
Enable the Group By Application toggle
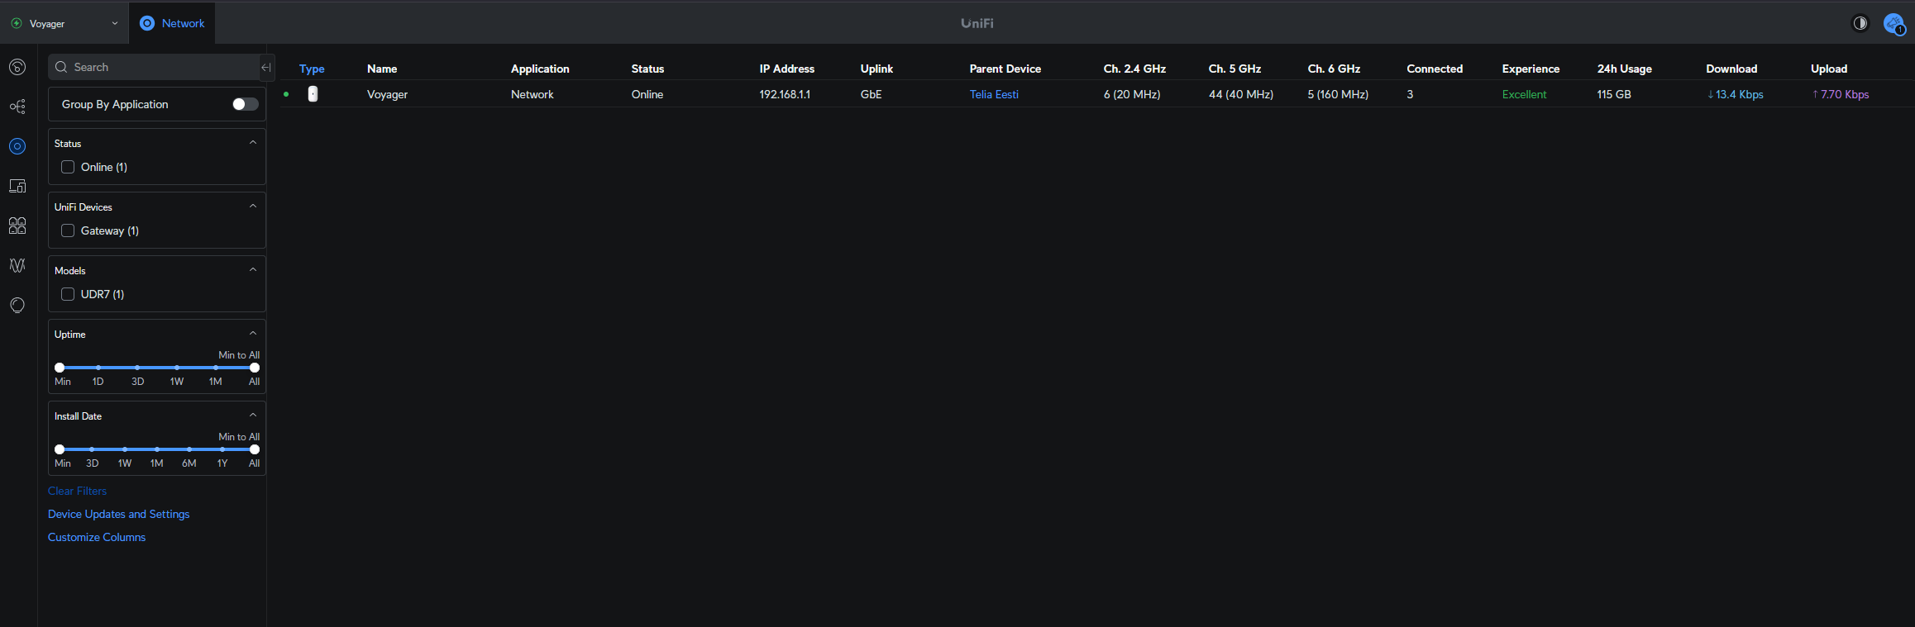(x=245, y=104)
